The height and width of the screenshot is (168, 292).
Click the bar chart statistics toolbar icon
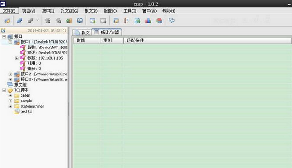[148, 20]
